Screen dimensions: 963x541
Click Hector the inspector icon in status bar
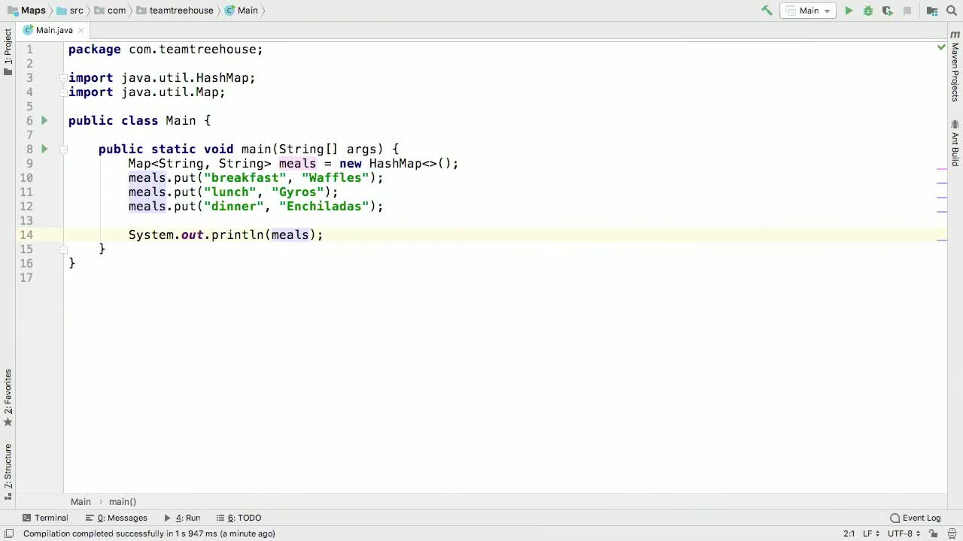952,533
